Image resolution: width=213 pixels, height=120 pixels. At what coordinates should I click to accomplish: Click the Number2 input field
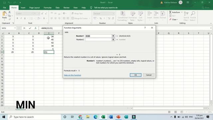[x=99, y=39]
